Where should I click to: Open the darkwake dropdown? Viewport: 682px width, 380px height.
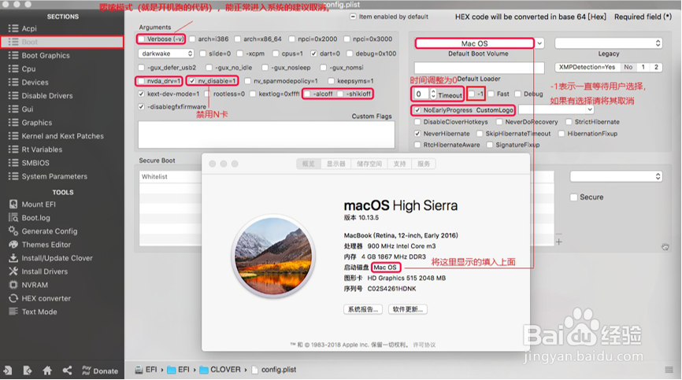click(165, 53)
